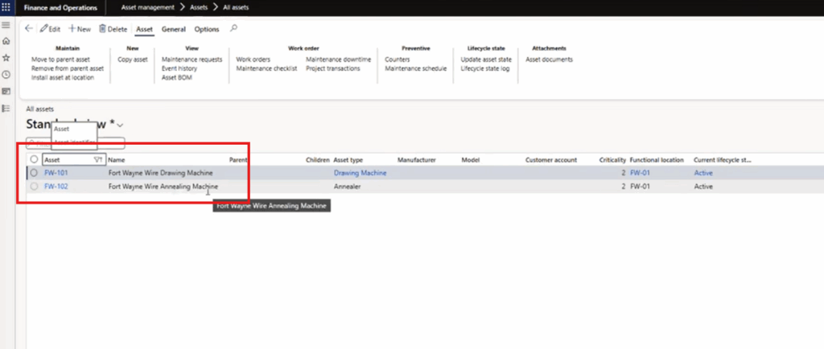Open Modules list icon in sidebar
This screenshot has width=824, height=349.
6,108
